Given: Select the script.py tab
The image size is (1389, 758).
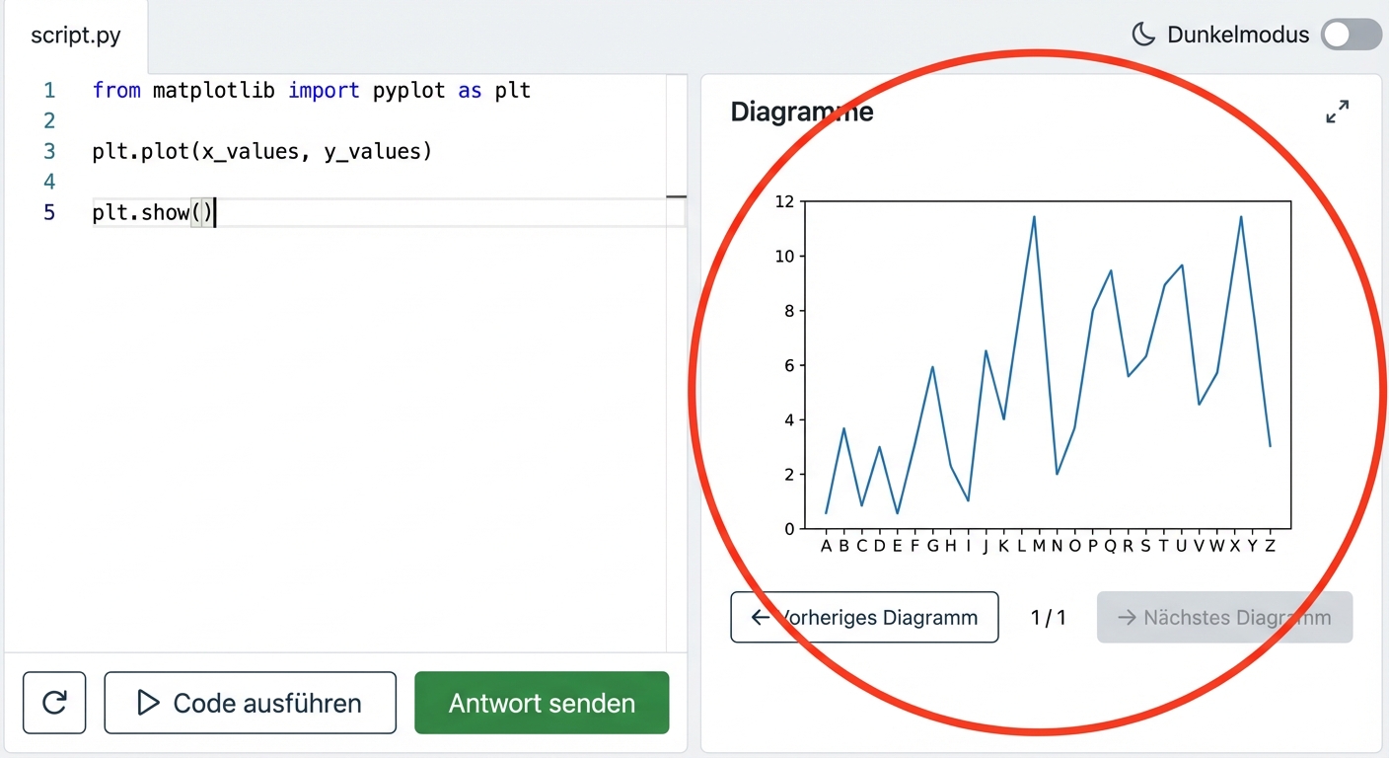Looking at the screenshot, I should click(75, 35).
